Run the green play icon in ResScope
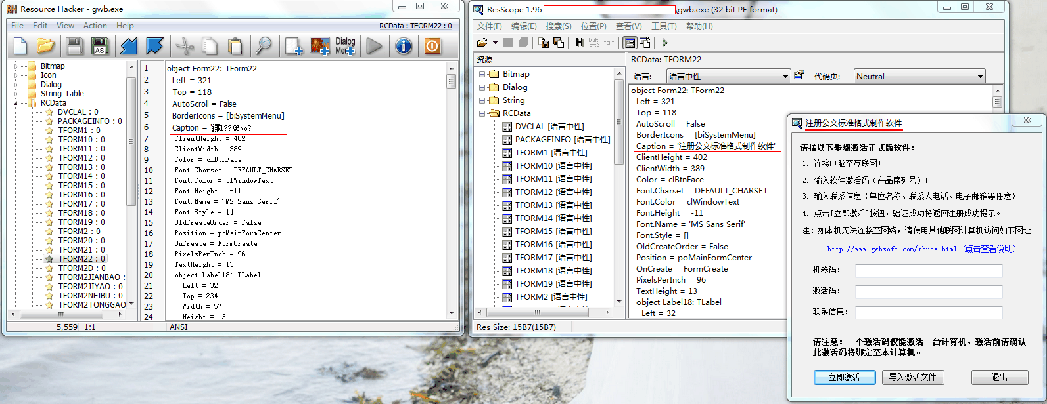Screen dimensions: 1047x404 665,43
